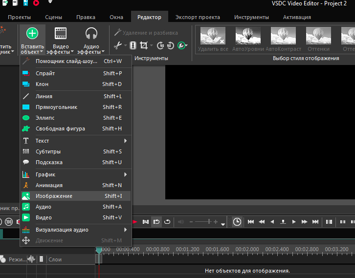Expand the Визуализация аудио submenu
Screen dimensions: 355x278
pos(76,230)
